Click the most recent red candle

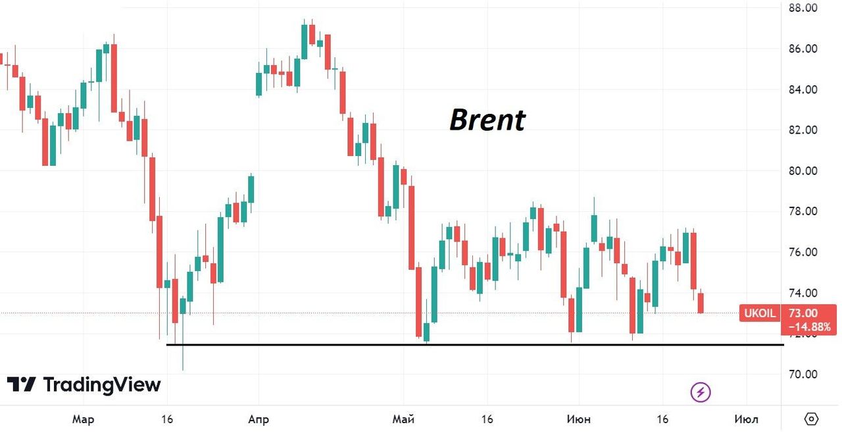click(x=701, y=303)
